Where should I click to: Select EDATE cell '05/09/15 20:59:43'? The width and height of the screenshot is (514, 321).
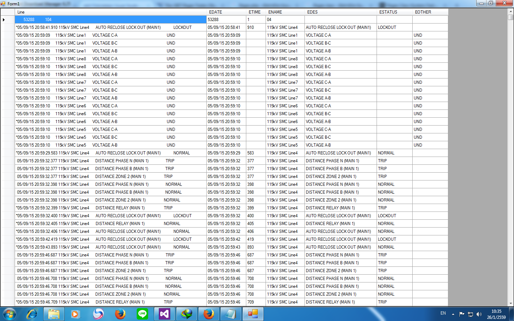click(x=227, y=247)
